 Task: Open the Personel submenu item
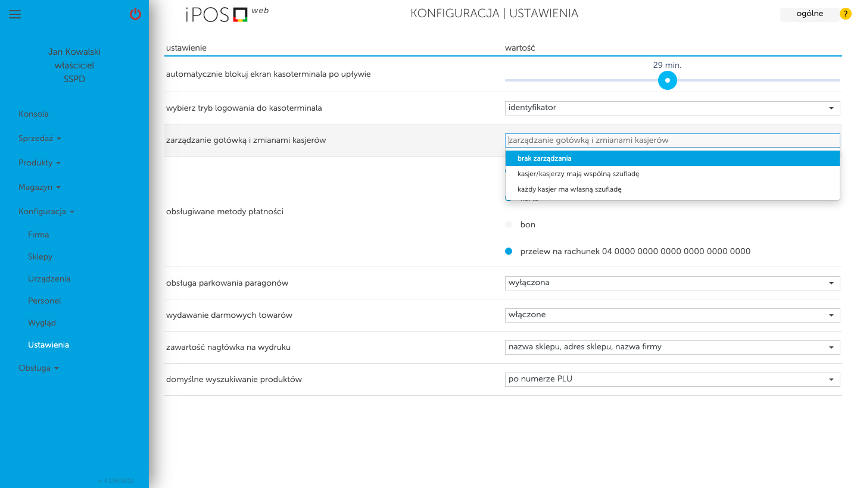pyautogui.click(x=45, y=301)
